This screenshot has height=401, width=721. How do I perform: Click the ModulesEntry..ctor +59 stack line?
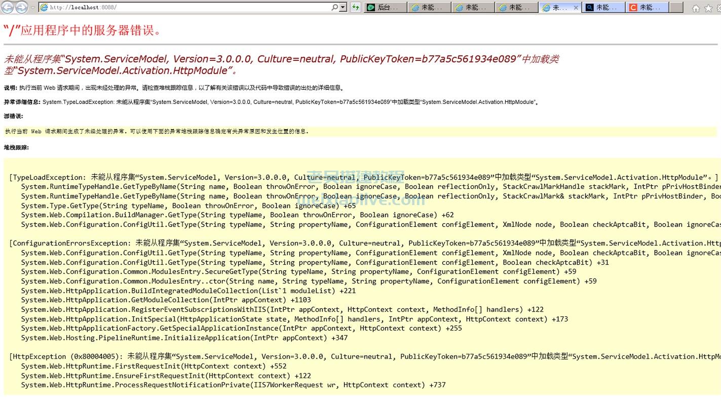(309, 281)
